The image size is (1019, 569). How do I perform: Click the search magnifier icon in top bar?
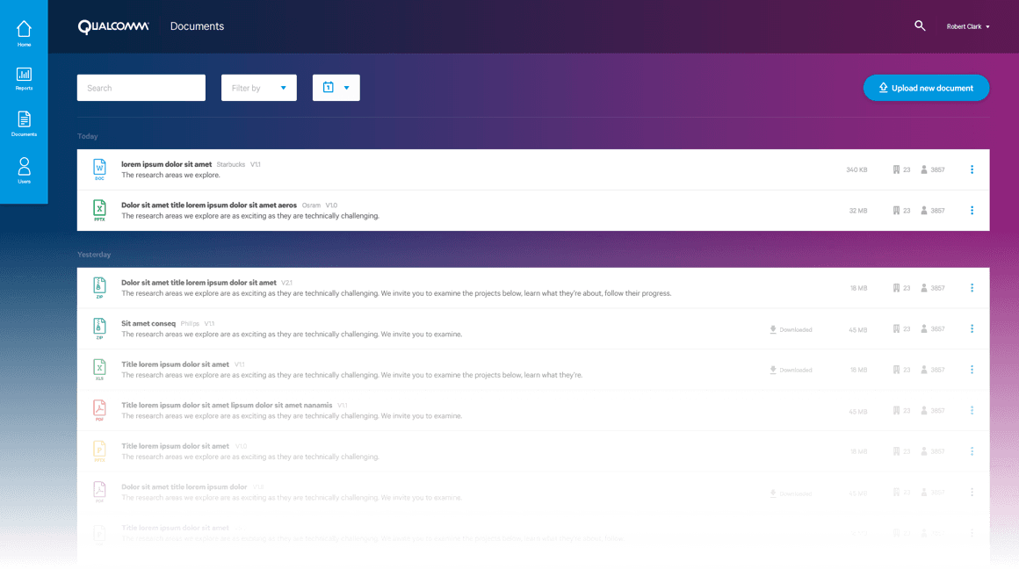920,26
